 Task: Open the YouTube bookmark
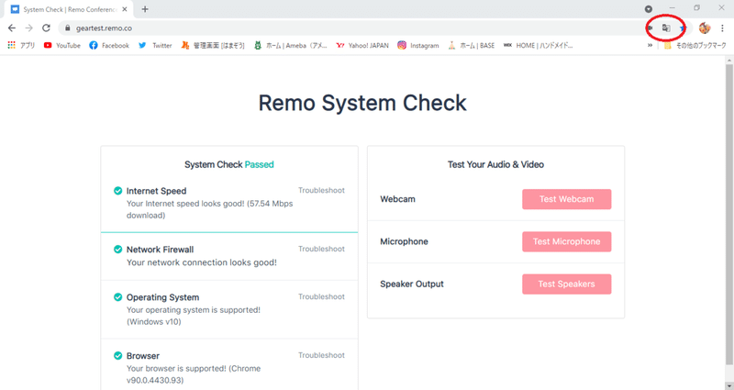pyautogui.click(x=61, y=45)
